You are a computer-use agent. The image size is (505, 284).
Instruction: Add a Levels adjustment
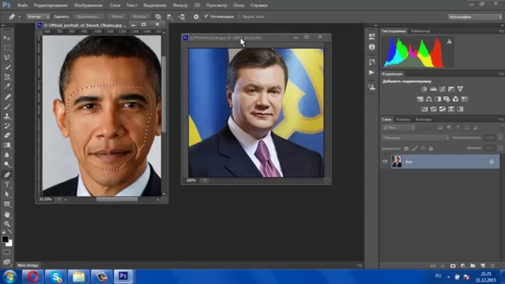tap(434, 89)
